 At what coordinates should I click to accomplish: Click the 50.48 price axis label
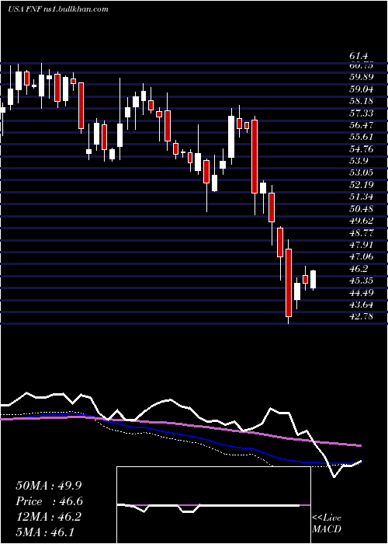click(x=362, y=209)
